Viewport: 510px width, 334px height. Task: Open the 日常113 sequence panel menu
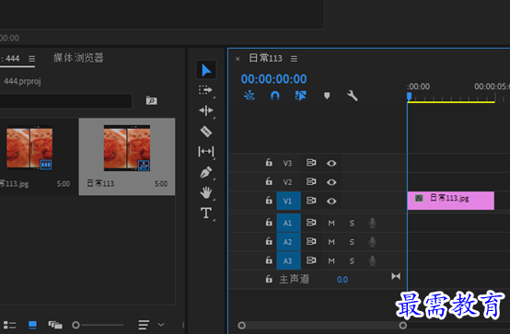tap(294, 59)
